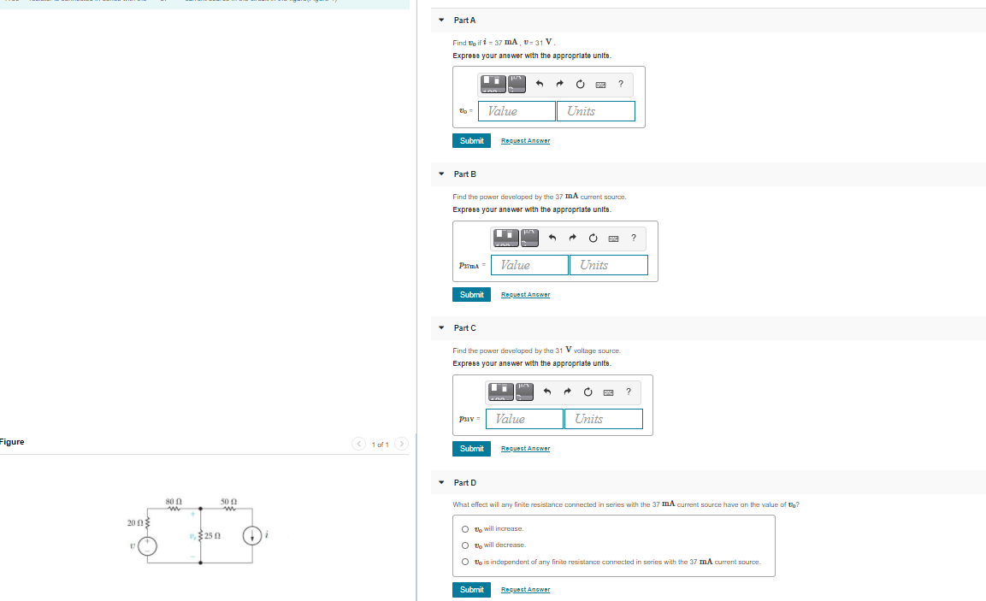Collapse Part C section
The image size is (986, 601).
441,328
